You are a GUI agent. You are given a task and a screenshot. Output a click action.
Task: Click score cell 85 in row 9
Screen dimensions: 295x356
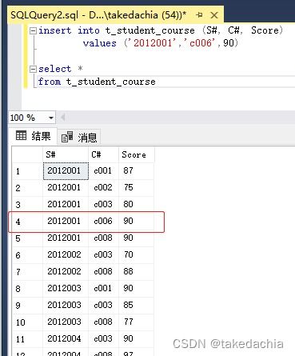(x=136, y=306)
